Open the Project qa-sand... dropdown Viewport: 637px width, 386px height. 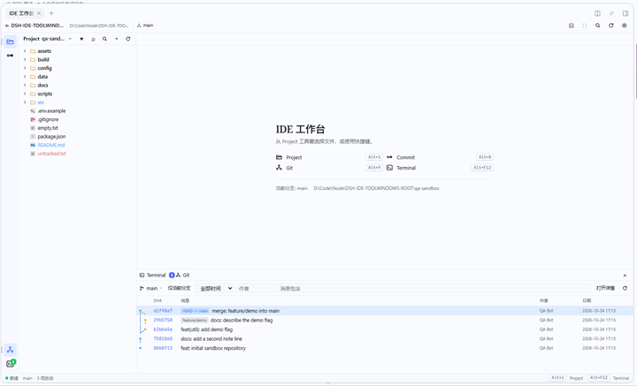coord(47,39)
